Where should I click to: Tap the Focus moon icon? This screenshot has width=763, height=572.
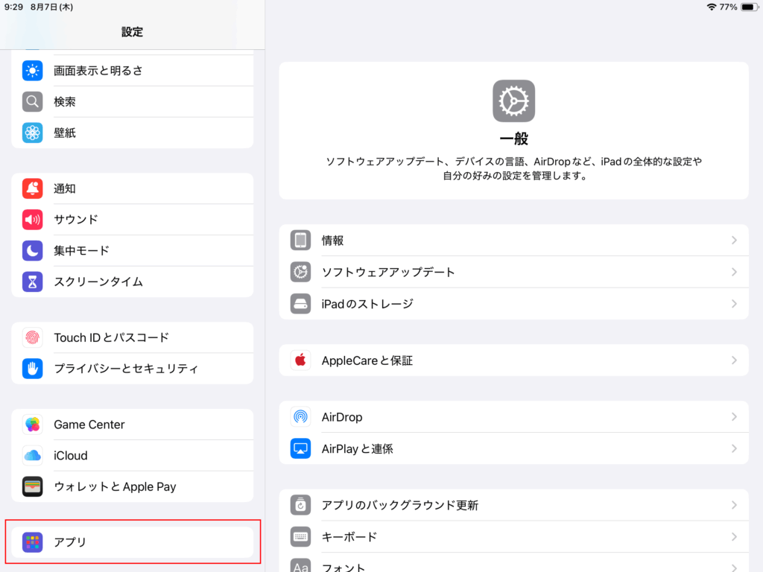point(32,250)
